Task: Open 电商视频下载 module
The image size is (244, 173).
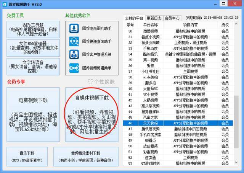Action: (33, 114)
